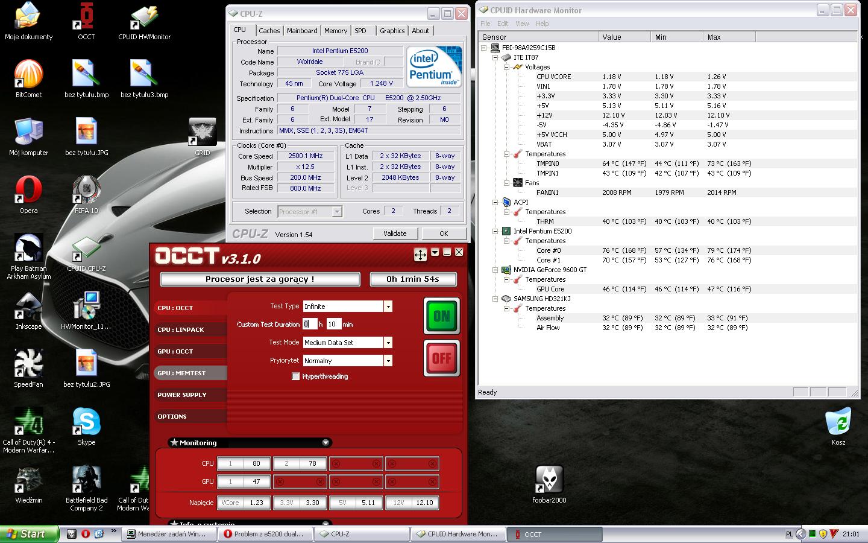Open the OPTIONS section in OCCT
The width and height of the screenshot is (868, 543).
[190, 417]
